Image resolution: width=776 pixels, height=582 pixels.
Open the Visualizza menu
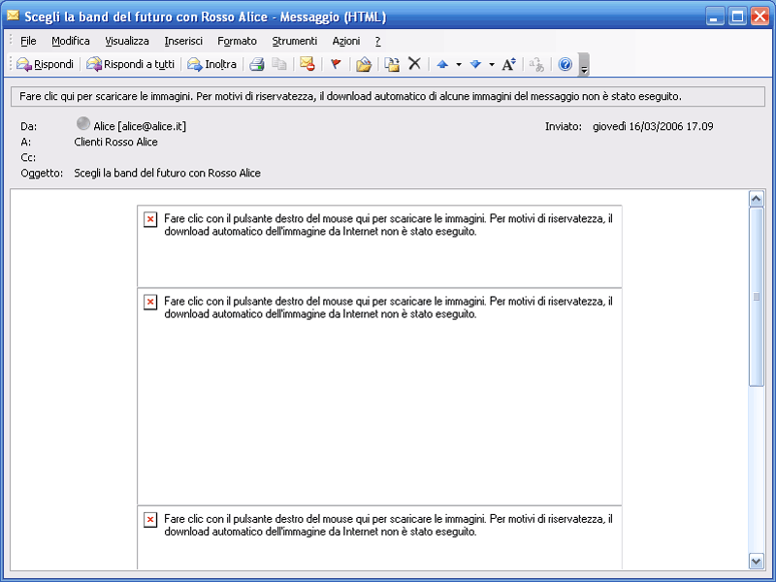(127, 41)
